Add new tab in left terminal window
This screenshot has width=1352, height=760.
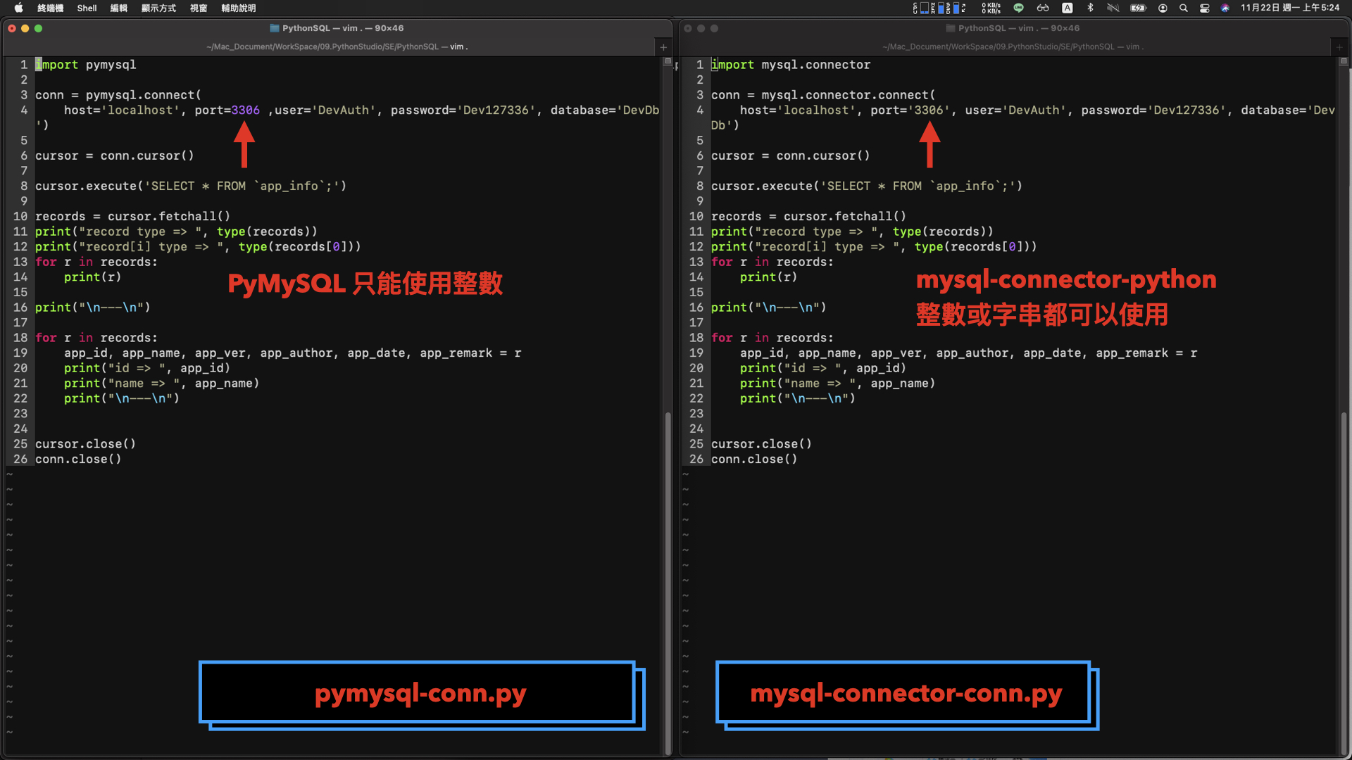click(x=663, y=47)
